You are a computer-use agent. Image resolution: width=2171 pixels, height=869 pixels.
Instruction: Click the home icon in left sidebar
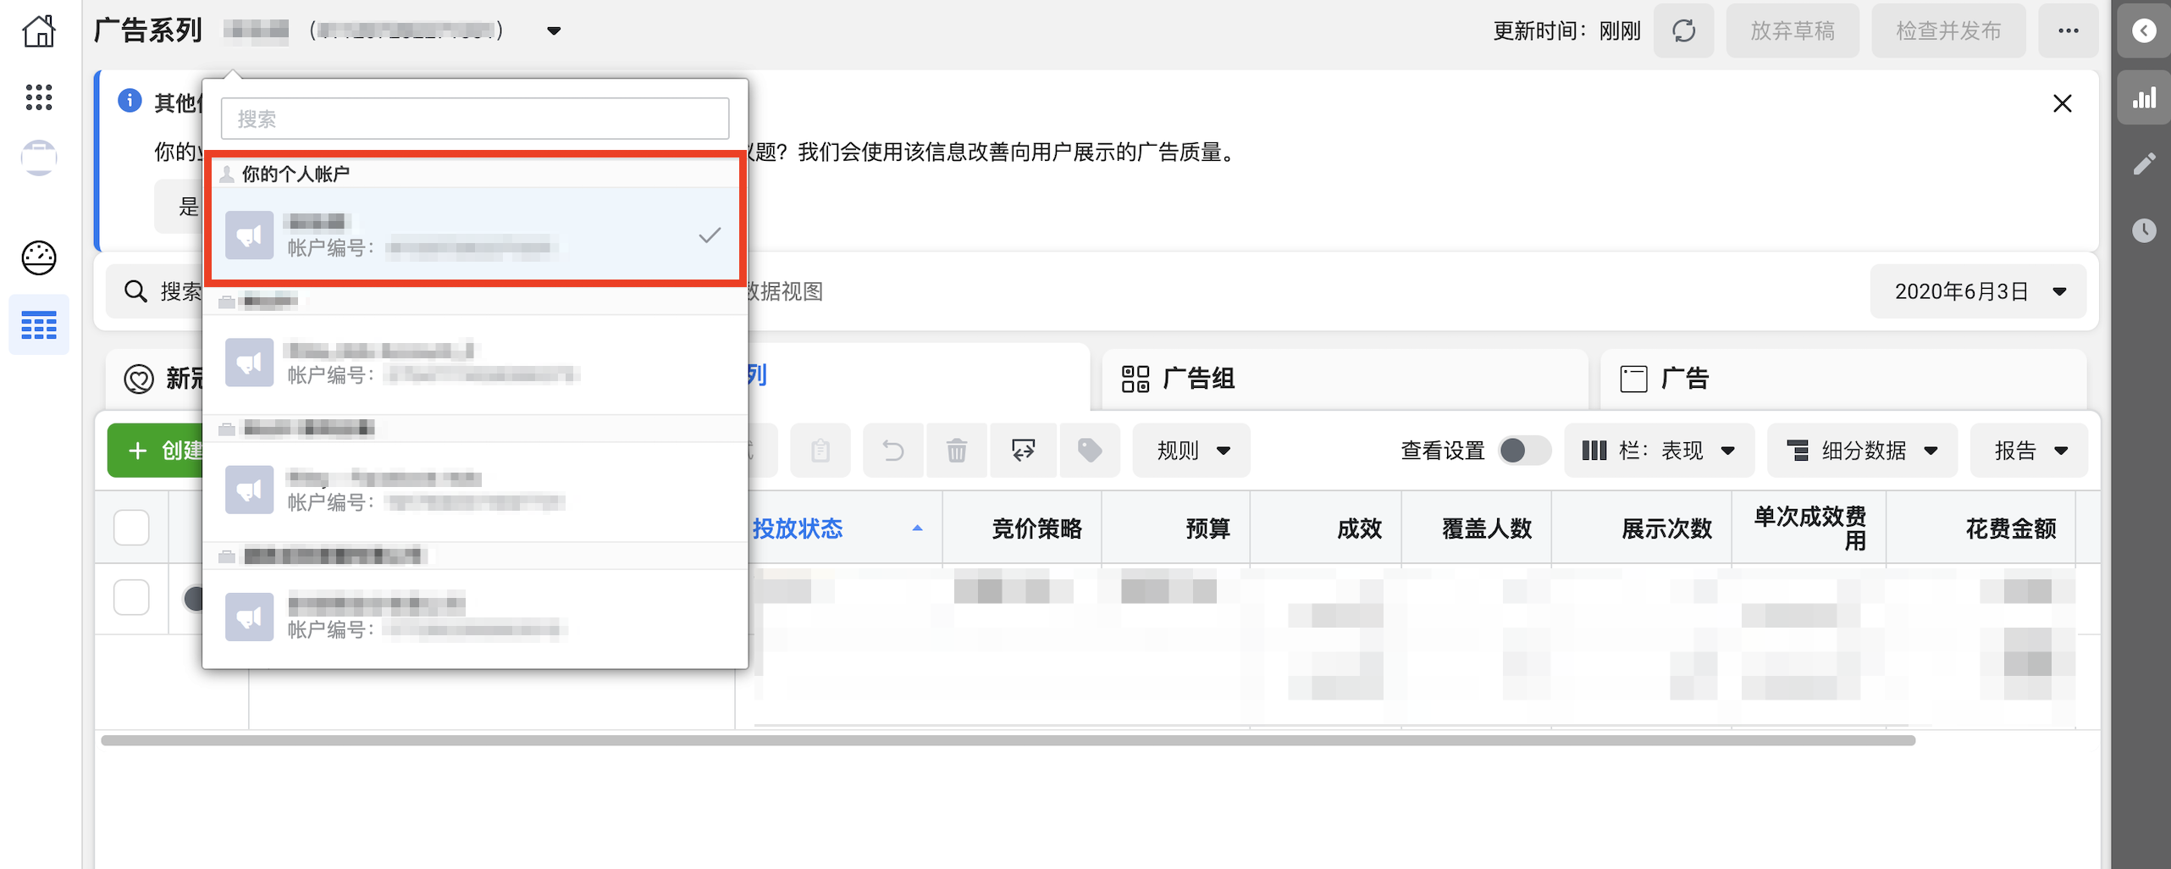(39, 31)
